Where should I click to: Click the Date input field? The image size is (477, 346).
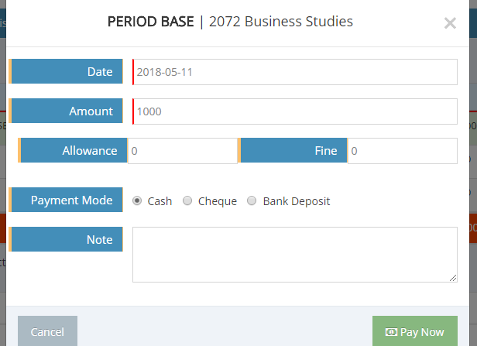[295, 71]
